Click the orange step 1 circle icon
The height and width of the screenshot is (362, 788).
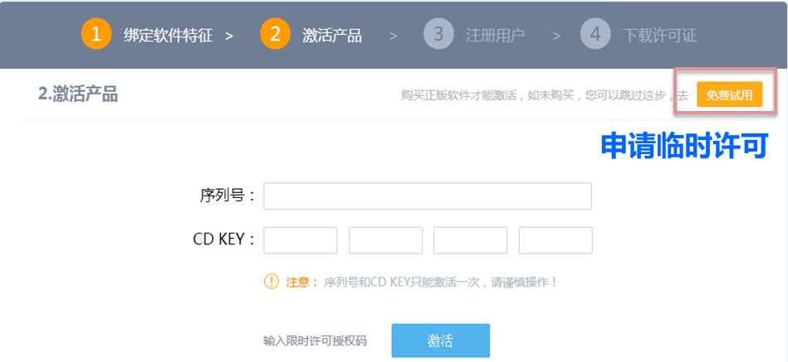tap(96, 34)
